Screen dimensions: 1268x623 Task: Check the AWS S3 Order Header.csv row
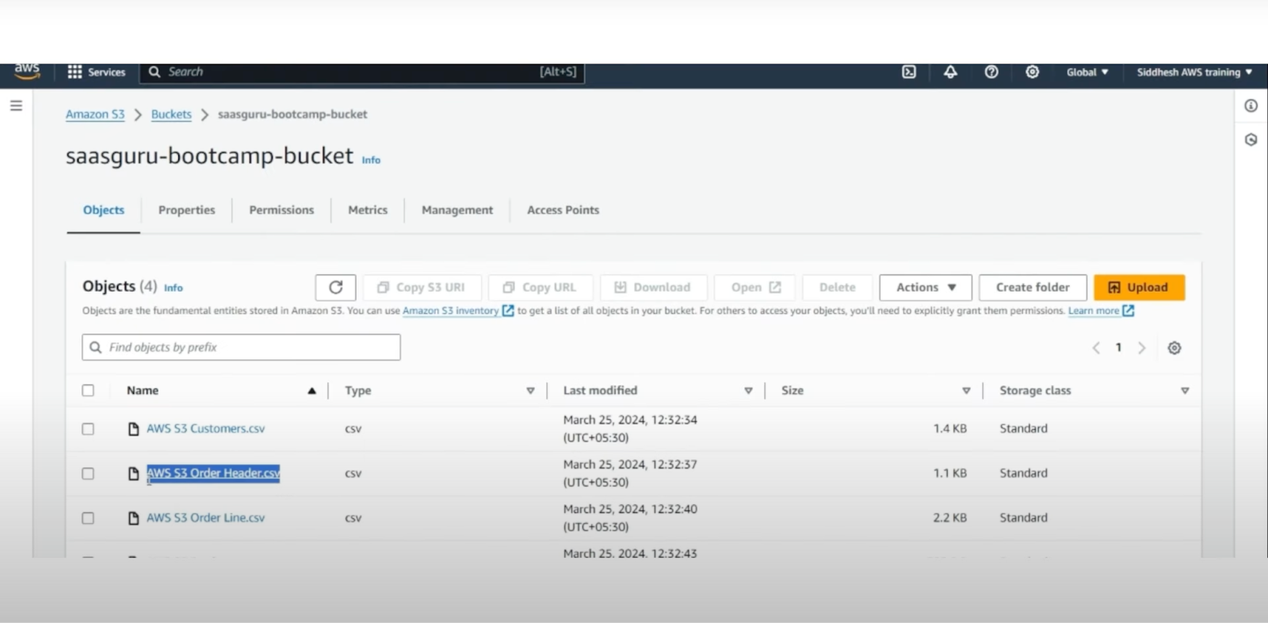click(88, 473)
